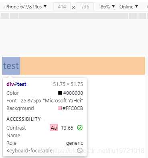Click the ACCESSIBILITY section header

(x=24, y=119)
